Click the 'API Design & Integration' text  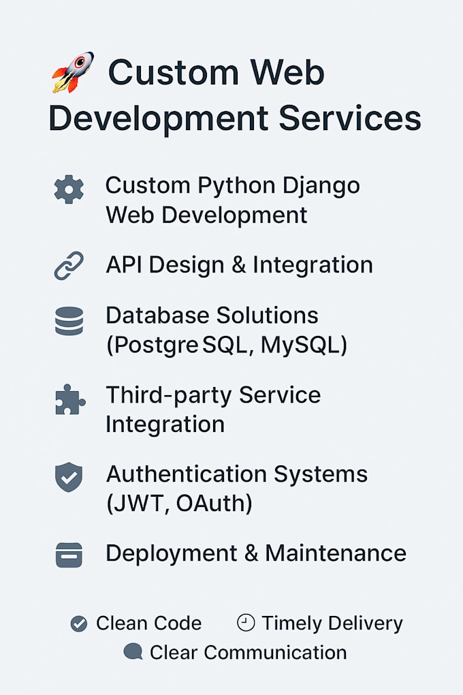click(239, 265)
